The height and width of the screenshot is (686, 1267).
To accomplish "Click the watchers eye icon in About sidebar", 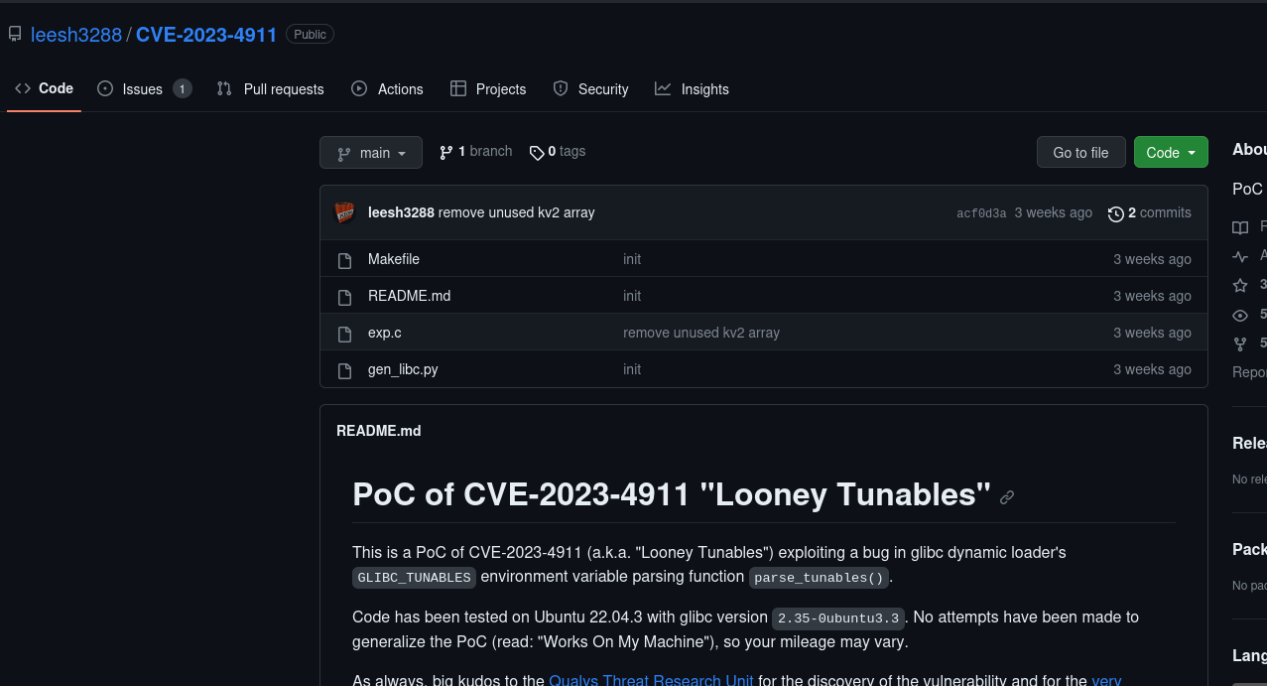I will click(1240, 315).
